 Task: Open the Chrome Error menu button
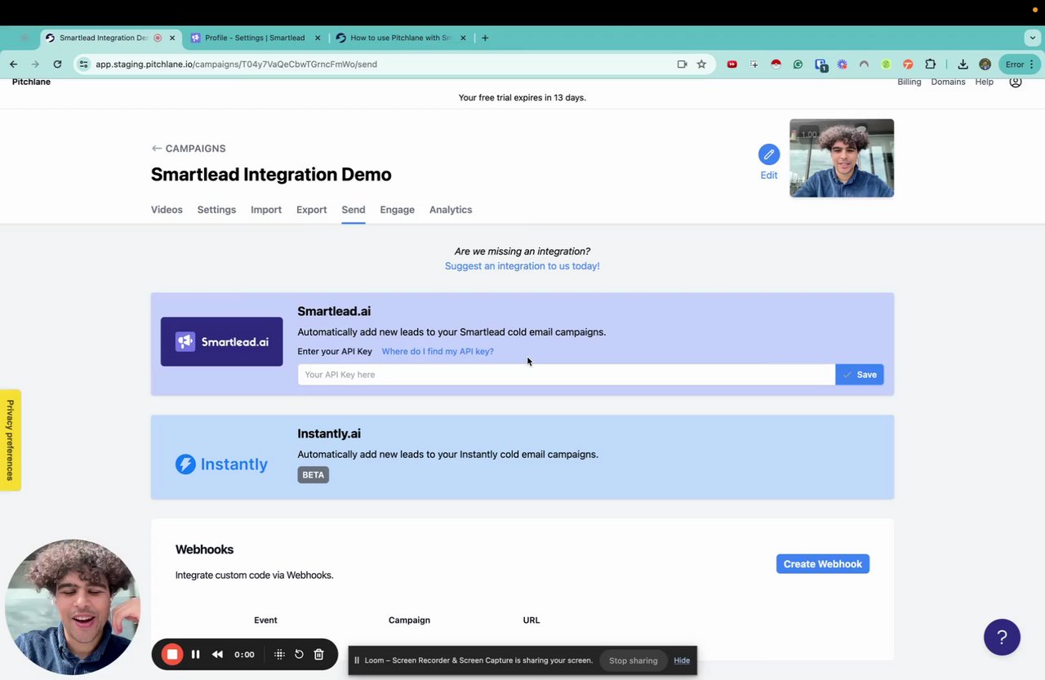pyautogui.click(x=1019, y=64)
